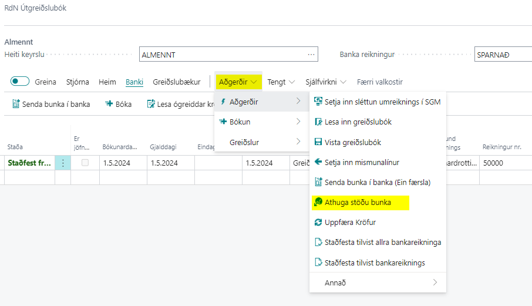Click Færri valkostir link
This screenshot has width=532, height=306.
(x=379, y=82)
